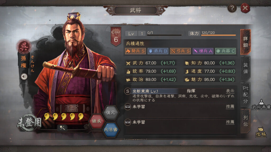271x152 pixels.
Task: Select the second unlearned skill slot icon
Action: tap(128, 122)
